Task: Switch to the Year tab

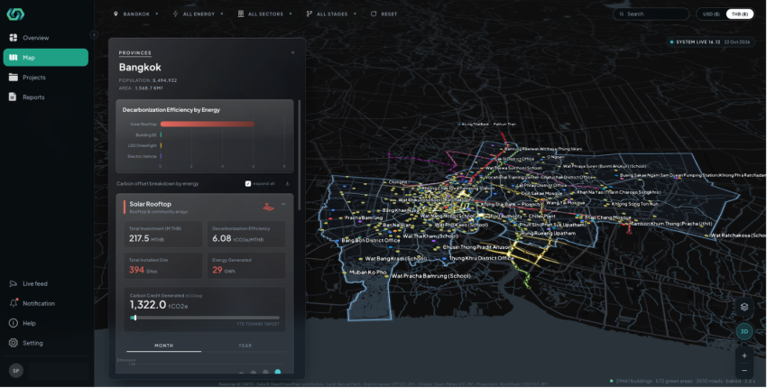Action: 245,346
